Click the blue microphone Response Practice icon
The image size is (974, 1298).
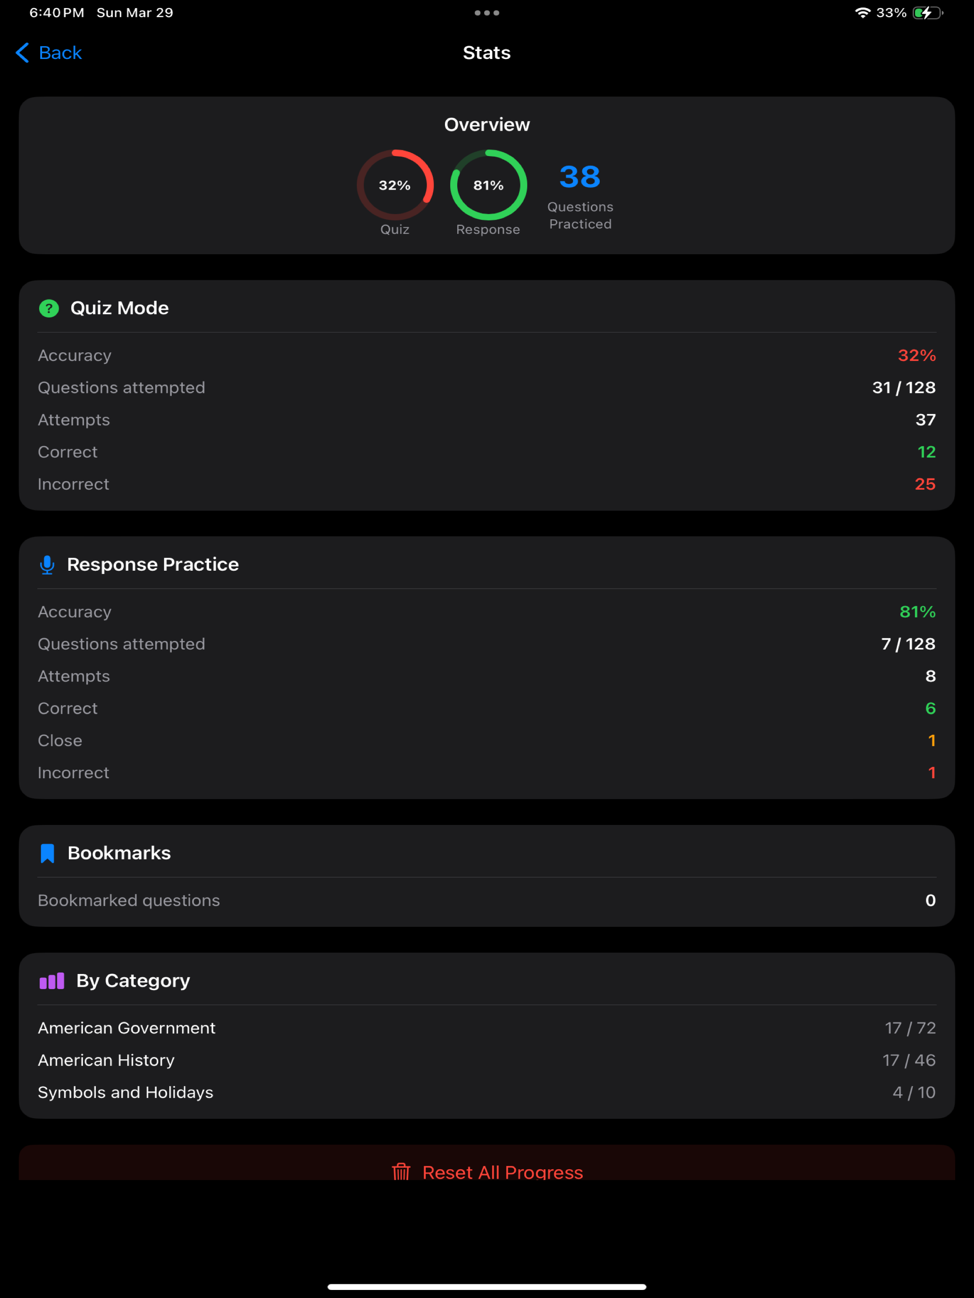pos(47,565)
